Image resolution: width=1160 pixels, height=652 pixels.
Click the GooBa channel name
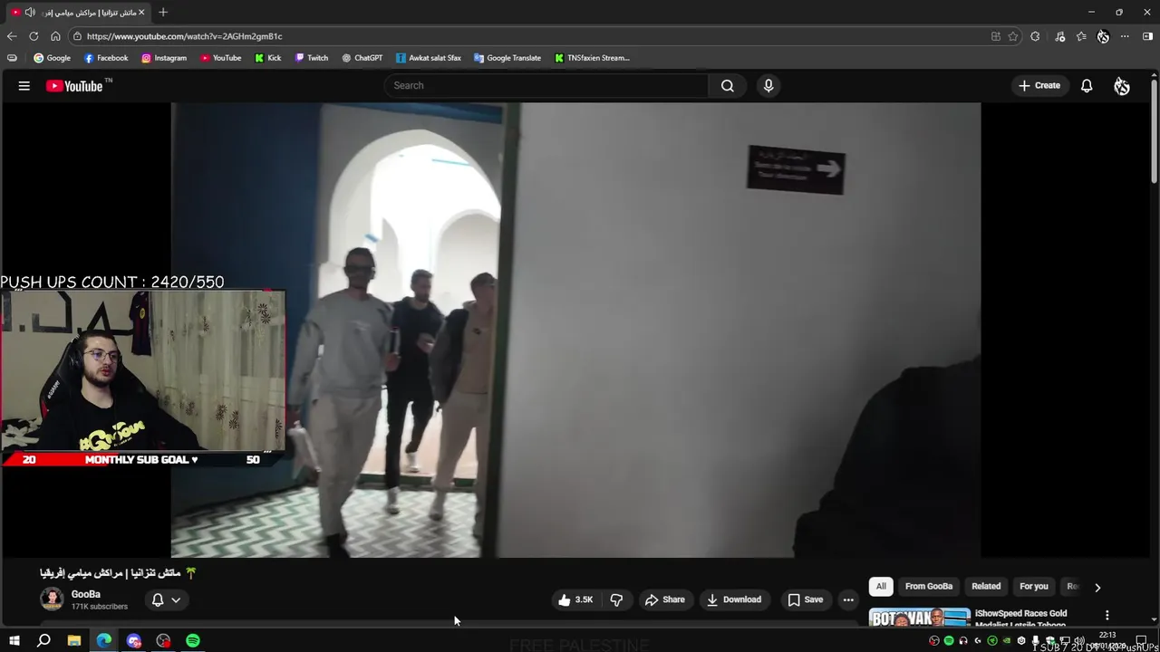(x=86, y=594)
